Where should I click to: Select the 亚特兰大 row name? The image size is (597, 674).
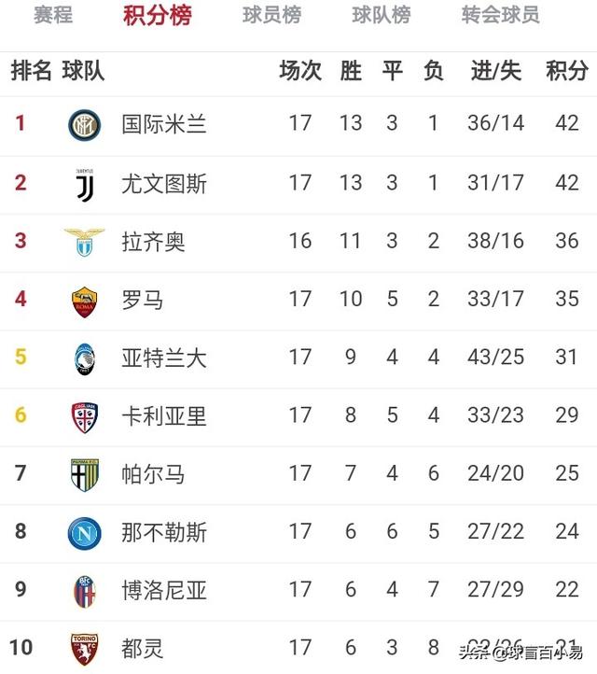(x=164, y=358)
